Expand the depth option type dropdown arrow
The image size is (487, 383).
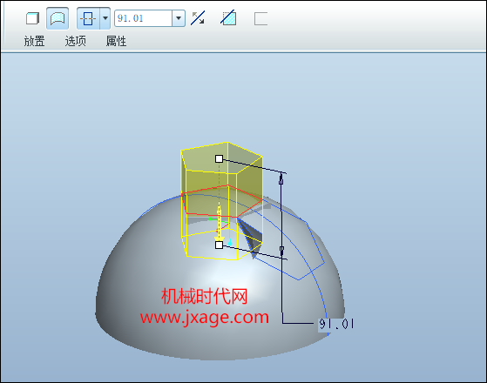tap(105, 18)
